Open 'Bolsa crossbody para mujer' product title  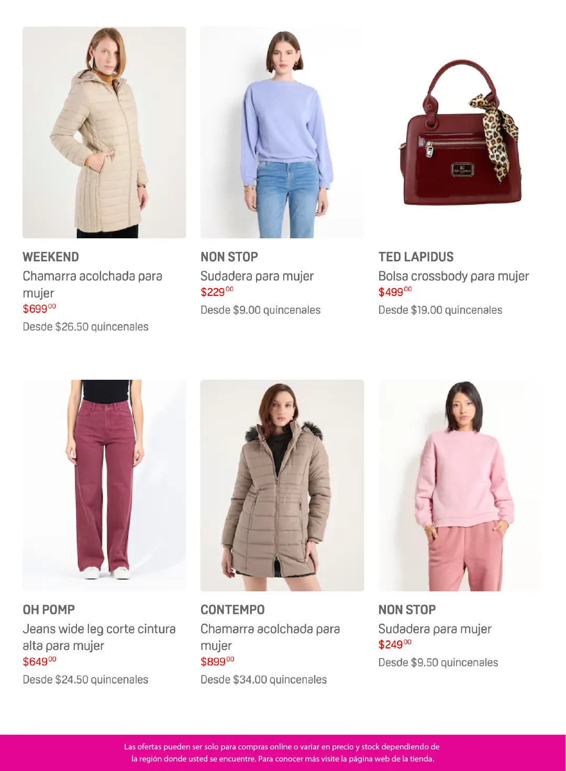[453, 276]
